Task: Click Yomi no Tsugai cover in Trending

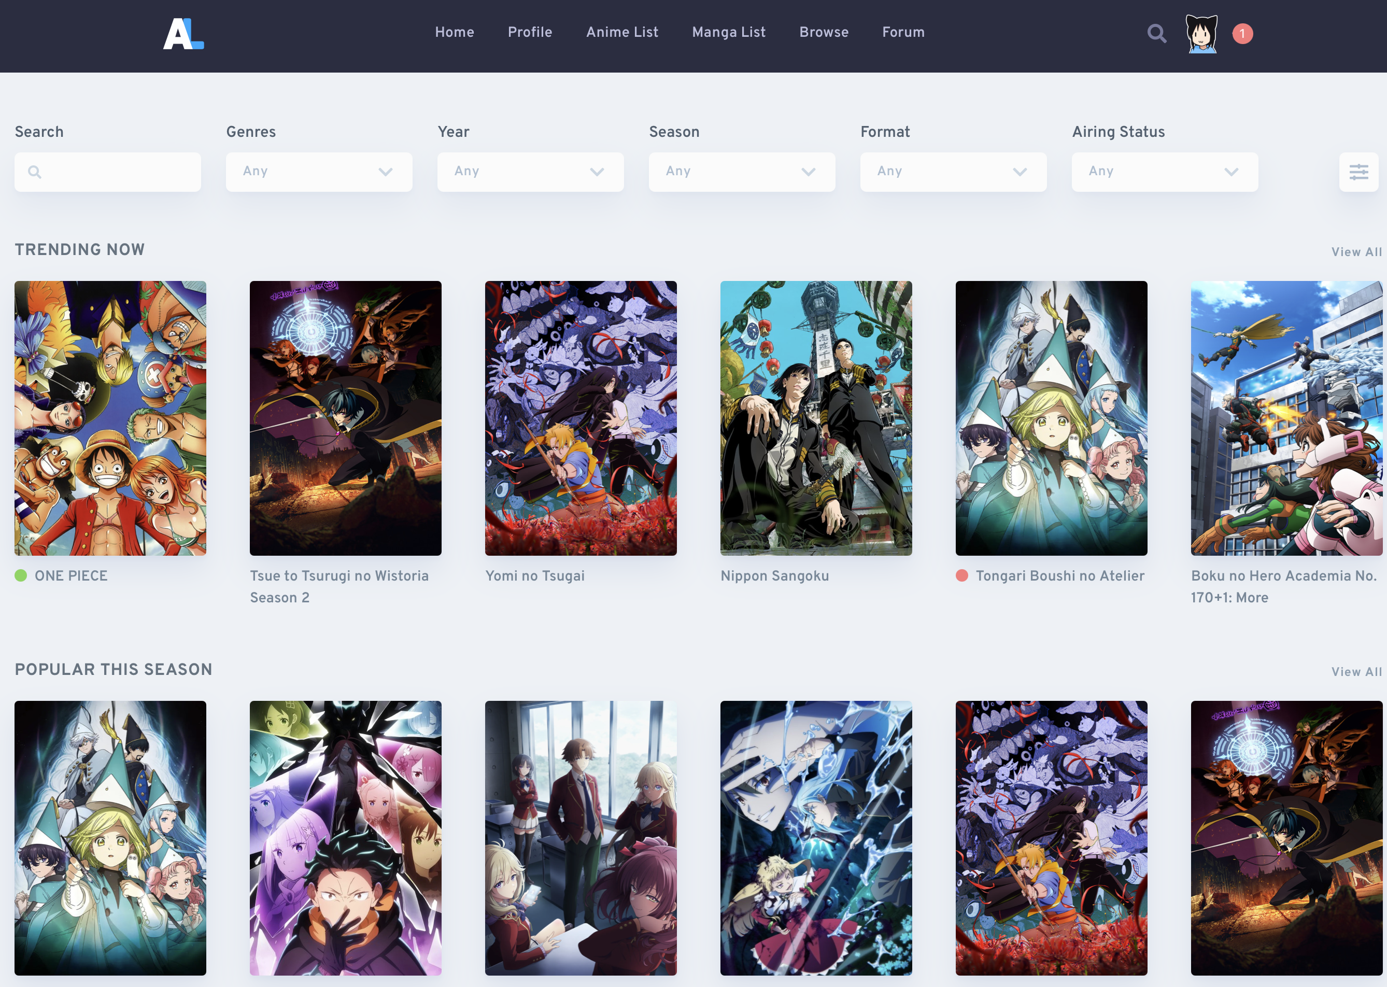Action: 581,418
